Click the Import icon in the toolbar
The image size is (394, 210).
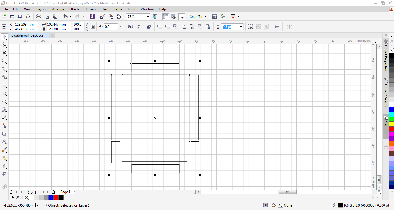click(x=102, y=17)
